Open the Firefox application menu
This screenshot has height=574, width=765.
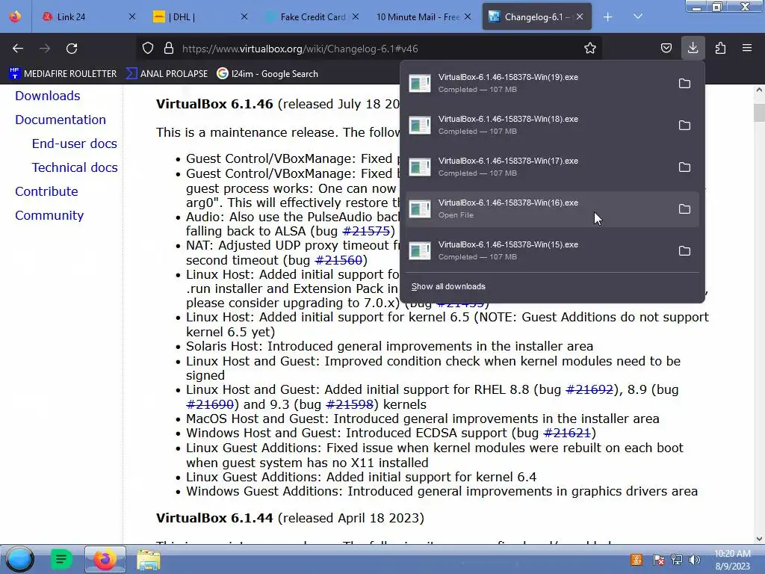(x=747, y=49)
